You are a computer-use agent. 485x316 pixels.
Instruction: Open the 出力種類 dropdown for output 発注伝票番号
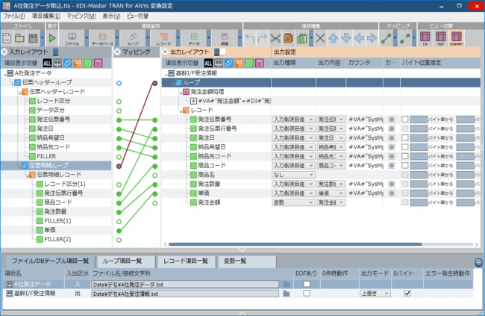(293, 120)
